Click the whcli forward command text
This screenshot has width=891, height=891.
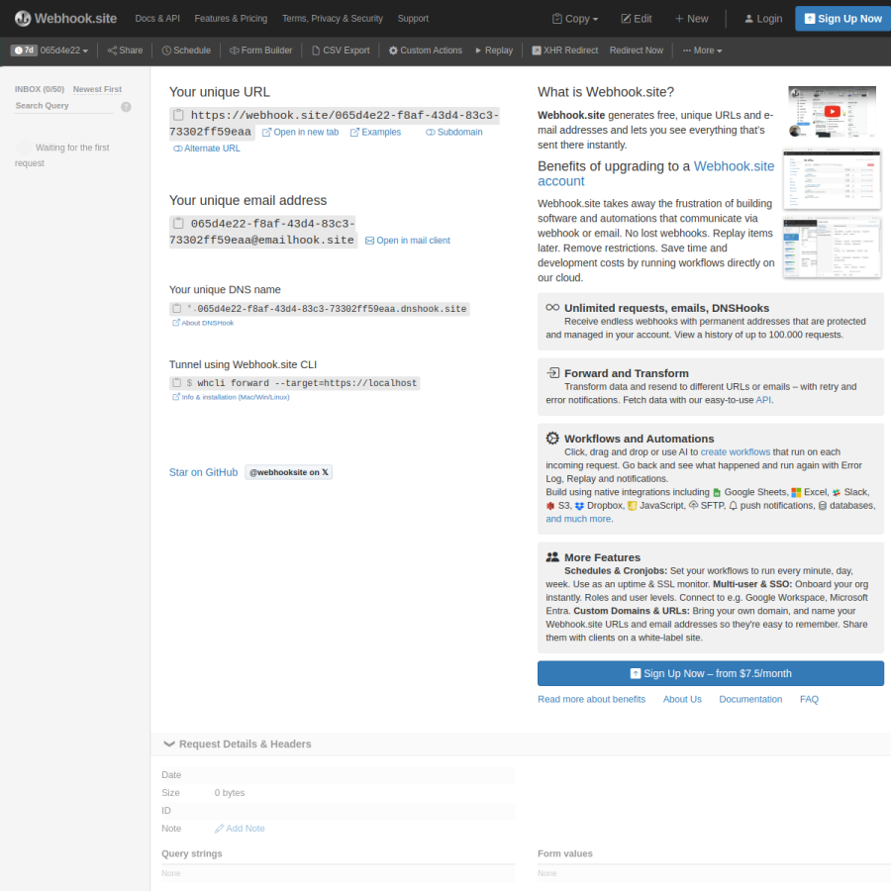pyautogui.click(x=307, y=383)
